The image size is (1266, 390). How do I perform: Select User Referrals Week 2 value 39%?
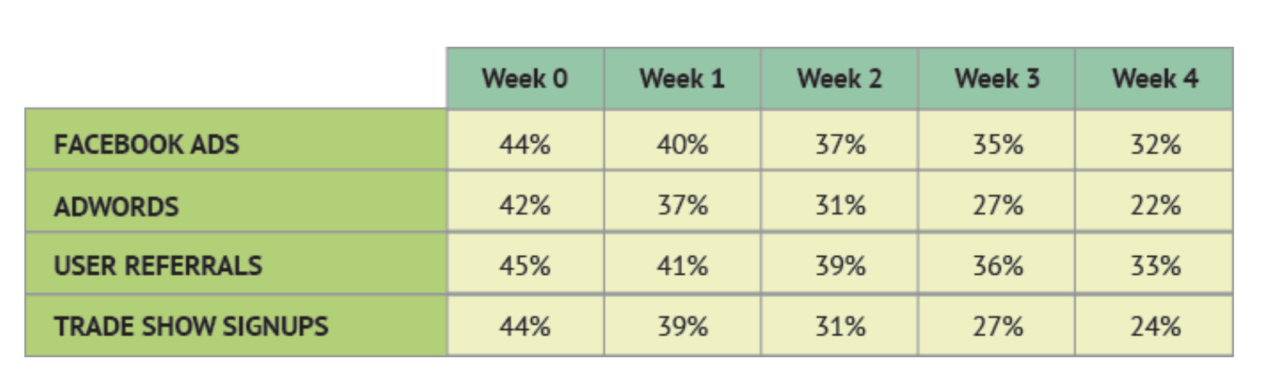pyautogui.click(x=840, y=266)
